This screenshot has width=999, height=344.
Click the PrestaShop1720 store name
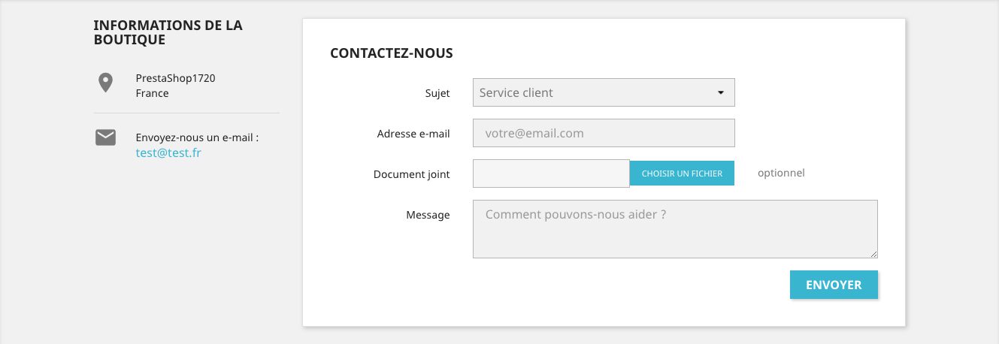[175, 78]
